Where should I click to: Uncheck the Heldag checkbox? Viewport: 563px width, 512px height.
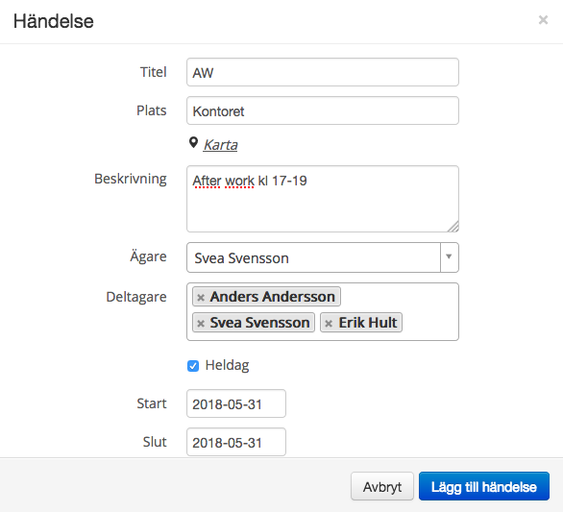pyautogui.click(x=193, y=366)
